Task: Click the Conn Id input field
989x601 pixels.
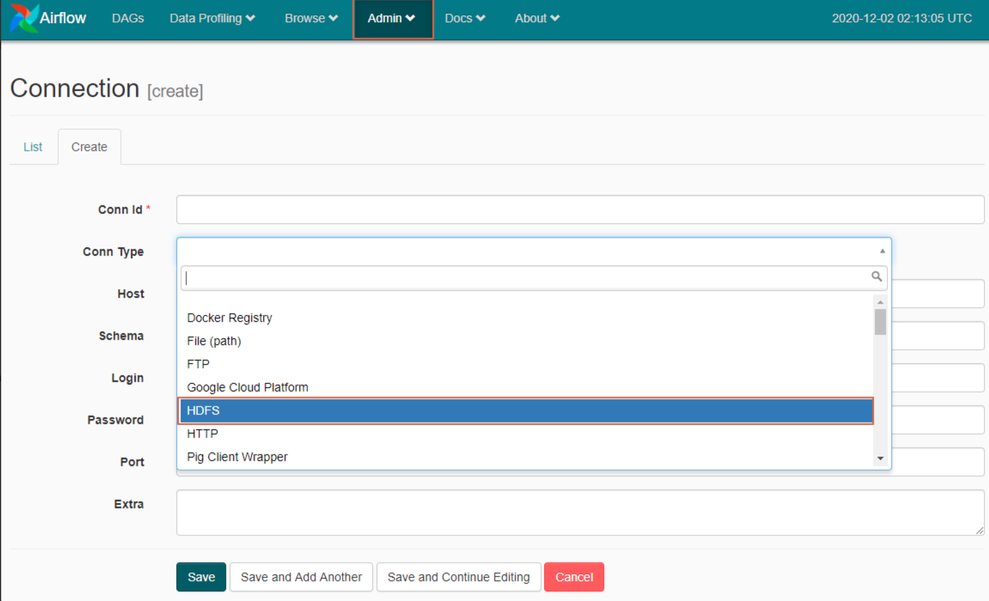Action: [x=580, y=209]
